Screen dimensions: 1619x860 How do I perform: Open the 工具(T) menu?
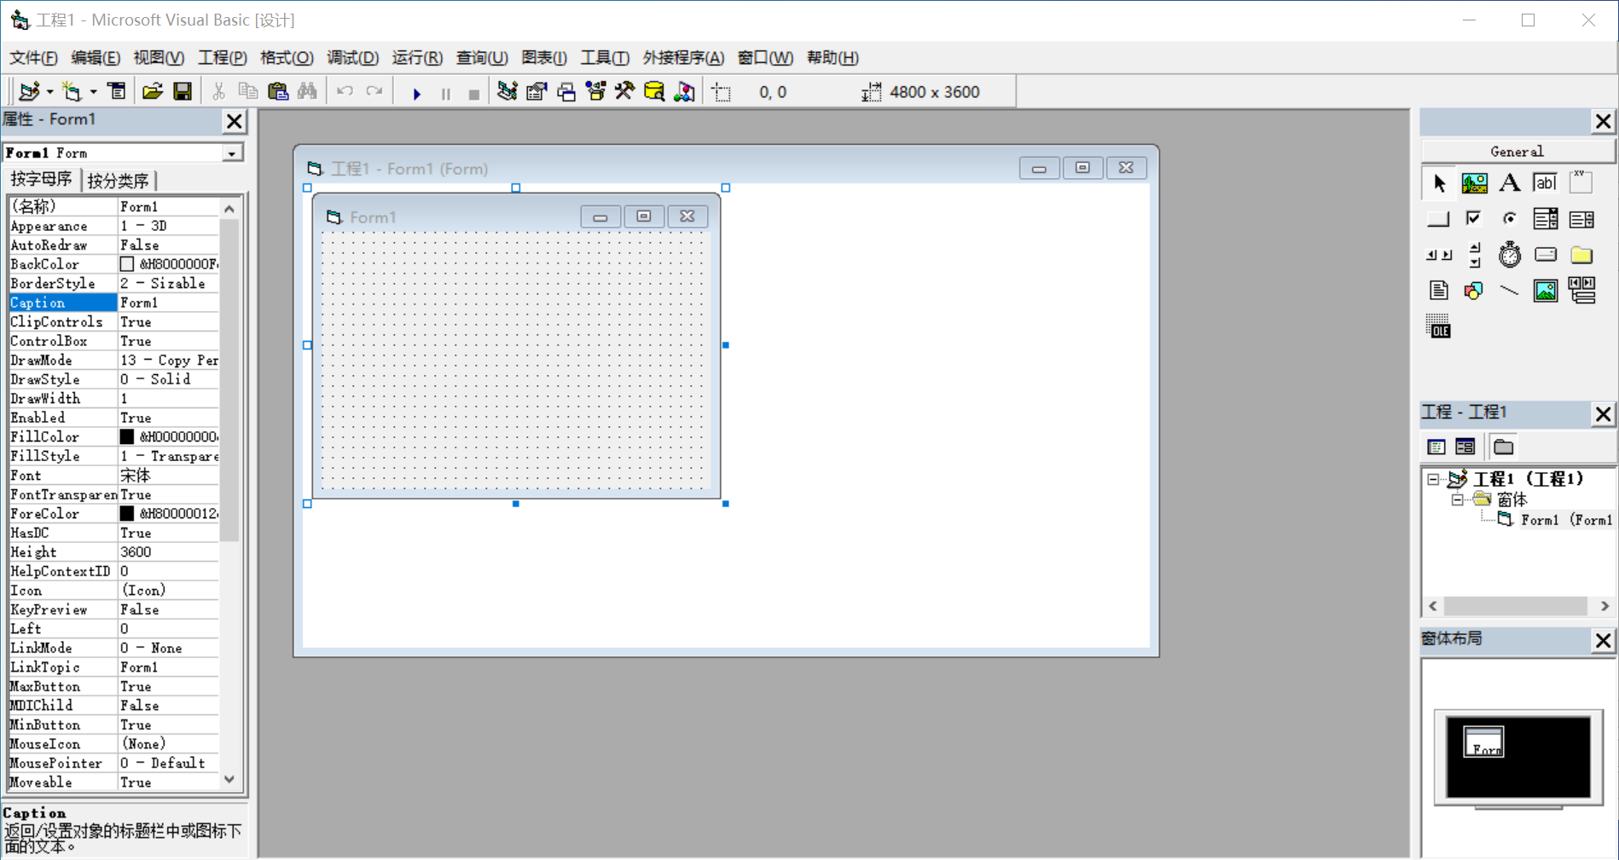(605, 58)
